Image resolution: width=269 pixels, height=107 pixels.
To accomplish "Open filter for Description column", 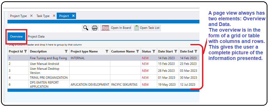I will (x=66, y=51).
